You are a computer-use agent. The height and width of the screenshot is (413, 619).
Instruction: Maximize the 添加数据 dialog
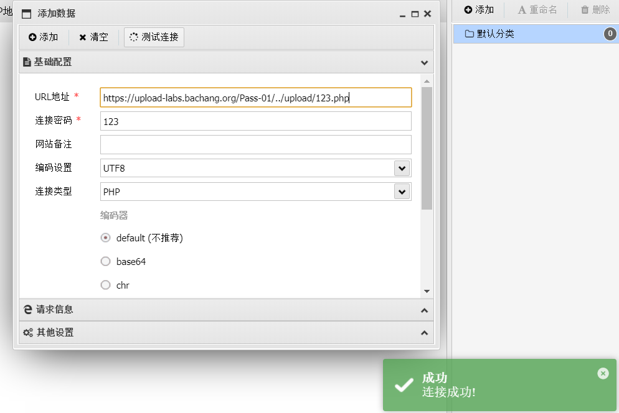(415, 14)
